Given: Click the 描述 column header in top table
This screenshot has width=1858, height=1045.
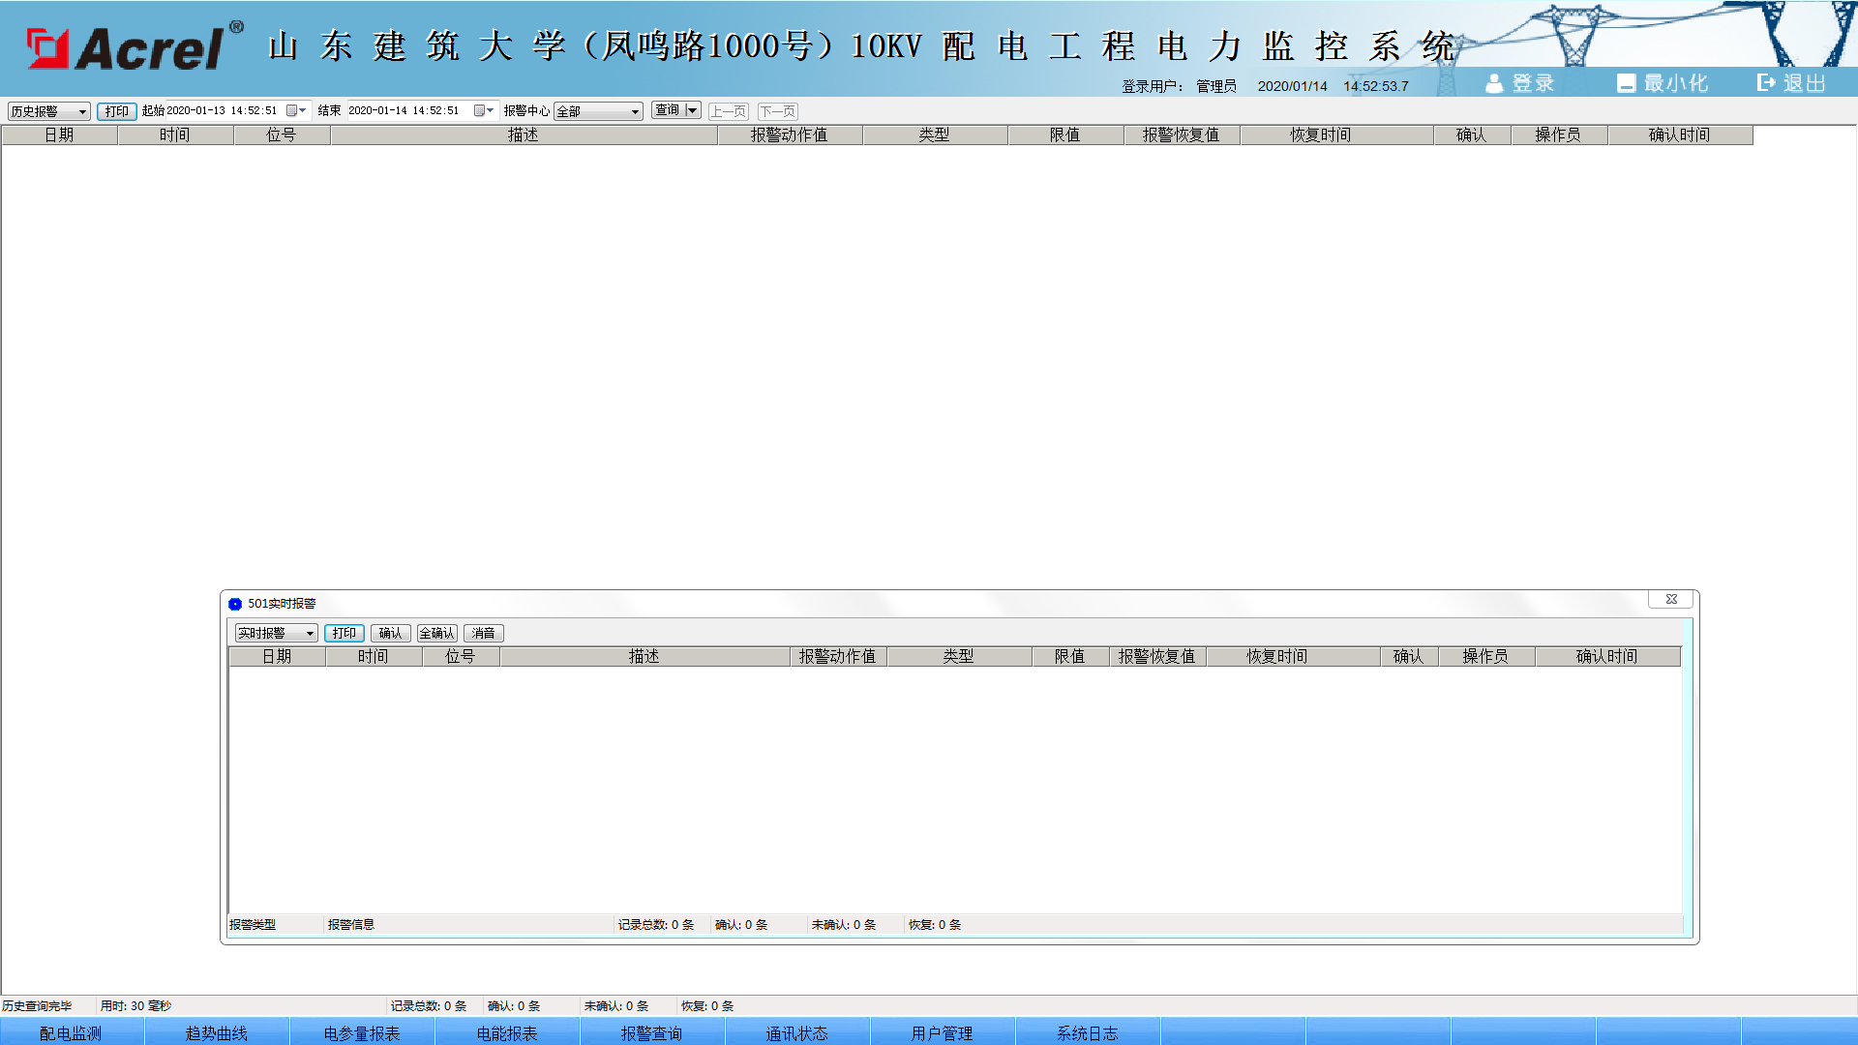Looking at the screenshot, I should [523, 135].
